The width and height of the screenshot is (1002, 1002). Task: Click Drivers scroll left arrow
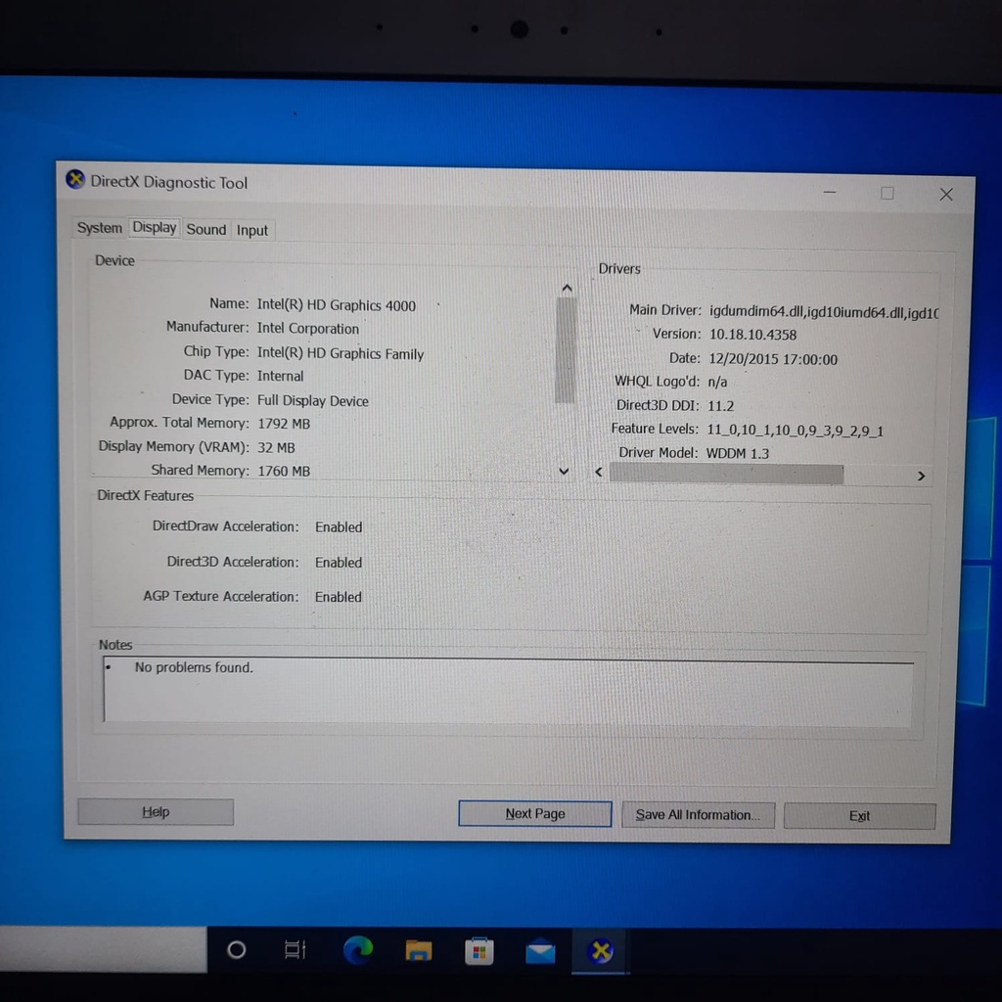(x=599, y=473)
